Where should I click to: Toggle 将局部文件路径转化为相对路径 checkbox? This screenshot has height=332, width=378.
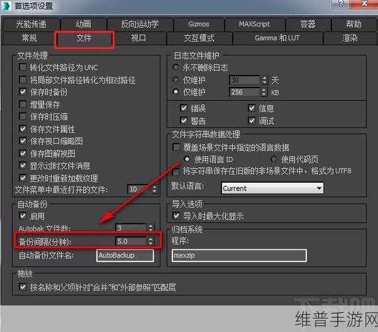pos(23,80)
